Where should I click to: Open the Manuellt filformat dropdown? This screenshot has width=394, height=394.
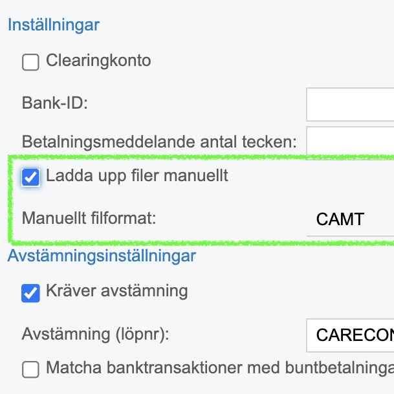click(x=350, y=219)
